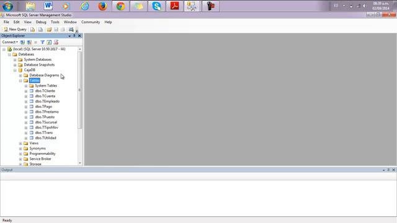Select the dbo.TEmpleado table
This screenshot has width=397, height=223.
(x=47, y=102)
